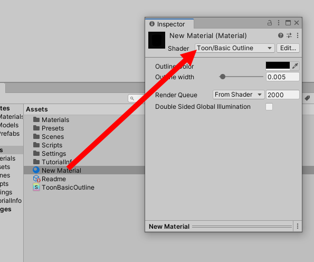Lock the Inspector window
The width and height of the screenshot is (314, 262).
click(x=270, y=23)
